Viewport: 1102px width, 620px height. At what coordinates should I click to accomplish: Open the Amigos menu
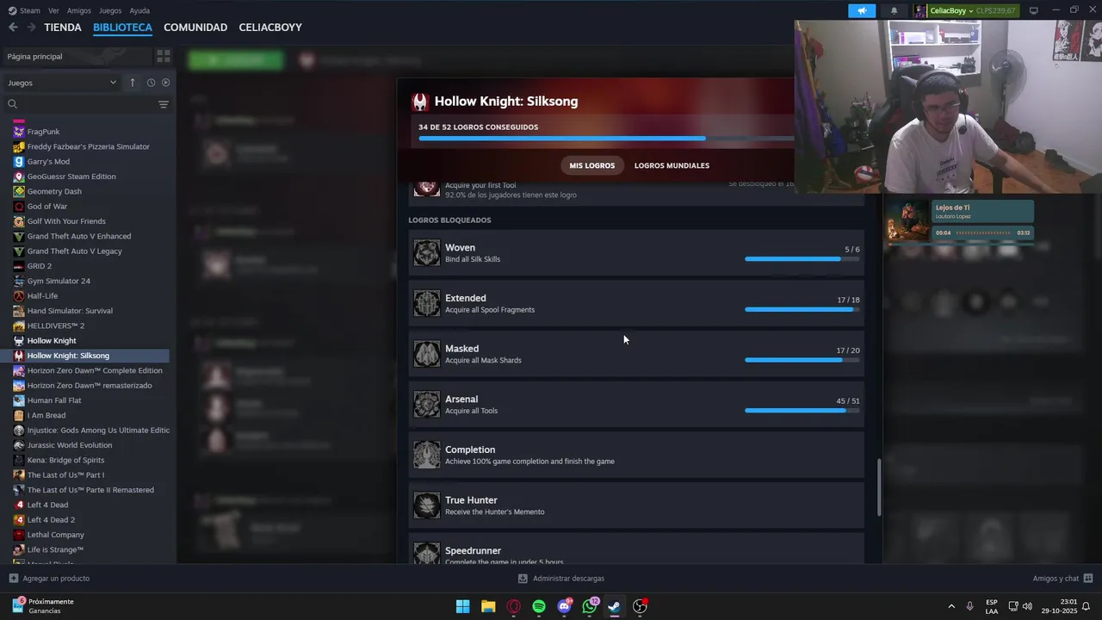78,10
